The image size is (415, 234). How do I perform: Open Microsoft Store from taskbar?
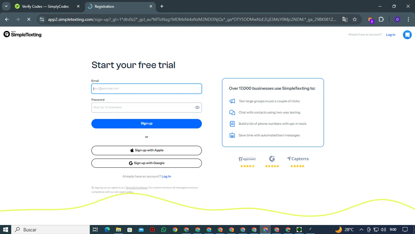click(130, 230)
